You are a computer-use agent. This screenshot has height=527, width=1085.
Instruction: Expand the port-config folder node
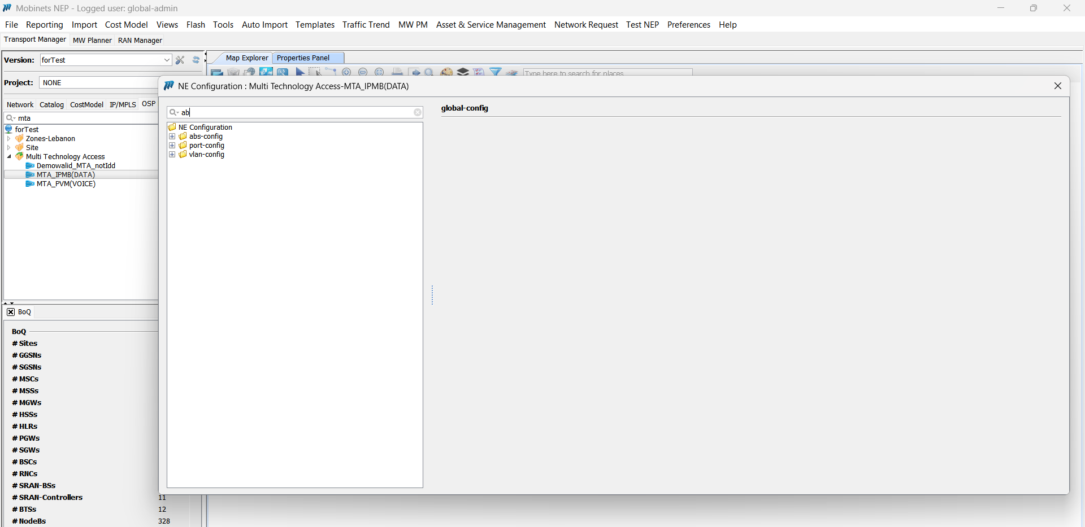point(172,146)
